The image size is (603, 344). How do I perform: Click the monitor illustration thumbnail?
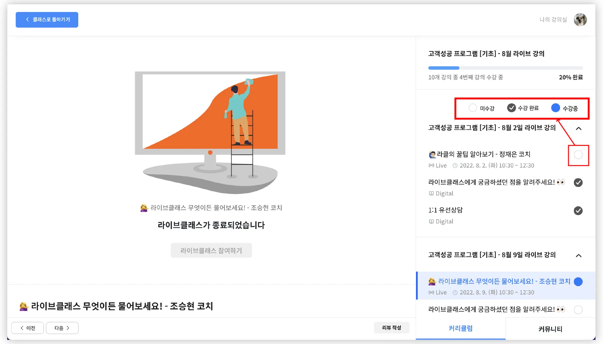pyautogui.click(x=210, y=133)
